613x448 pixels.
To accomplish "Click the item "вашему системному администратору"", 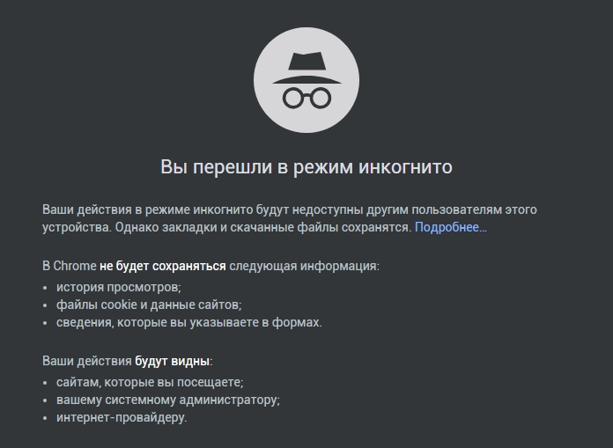I will 167,400.
